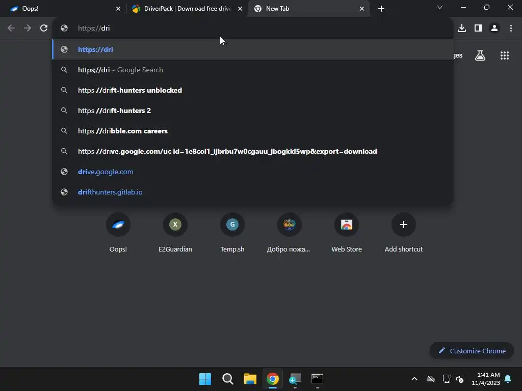Toggle the Chrome side panel icon

click(478, 29)
